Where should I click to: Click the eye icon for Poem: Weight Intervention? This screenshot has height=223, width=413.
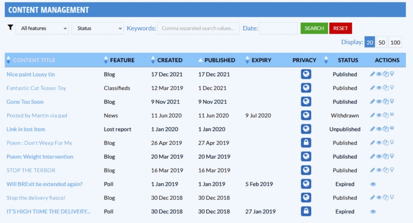[x=379, y=157]
